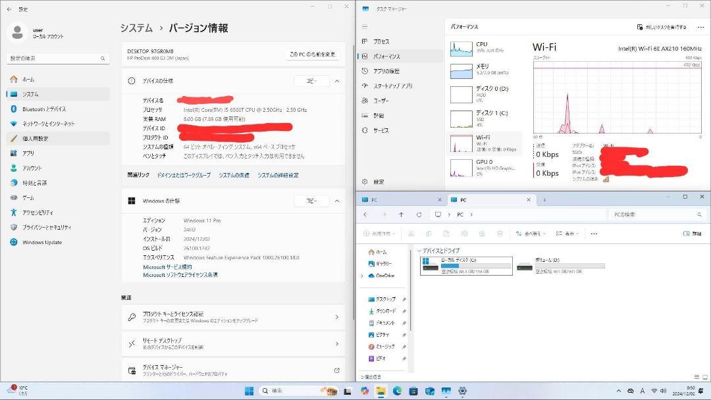
Task: Open プロダクト キーとライセンス認証 row
Action: [x=234, y=317]
